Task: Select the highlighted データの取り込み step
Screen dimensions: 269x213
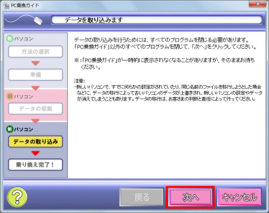Action: click(x=36, y=142)
